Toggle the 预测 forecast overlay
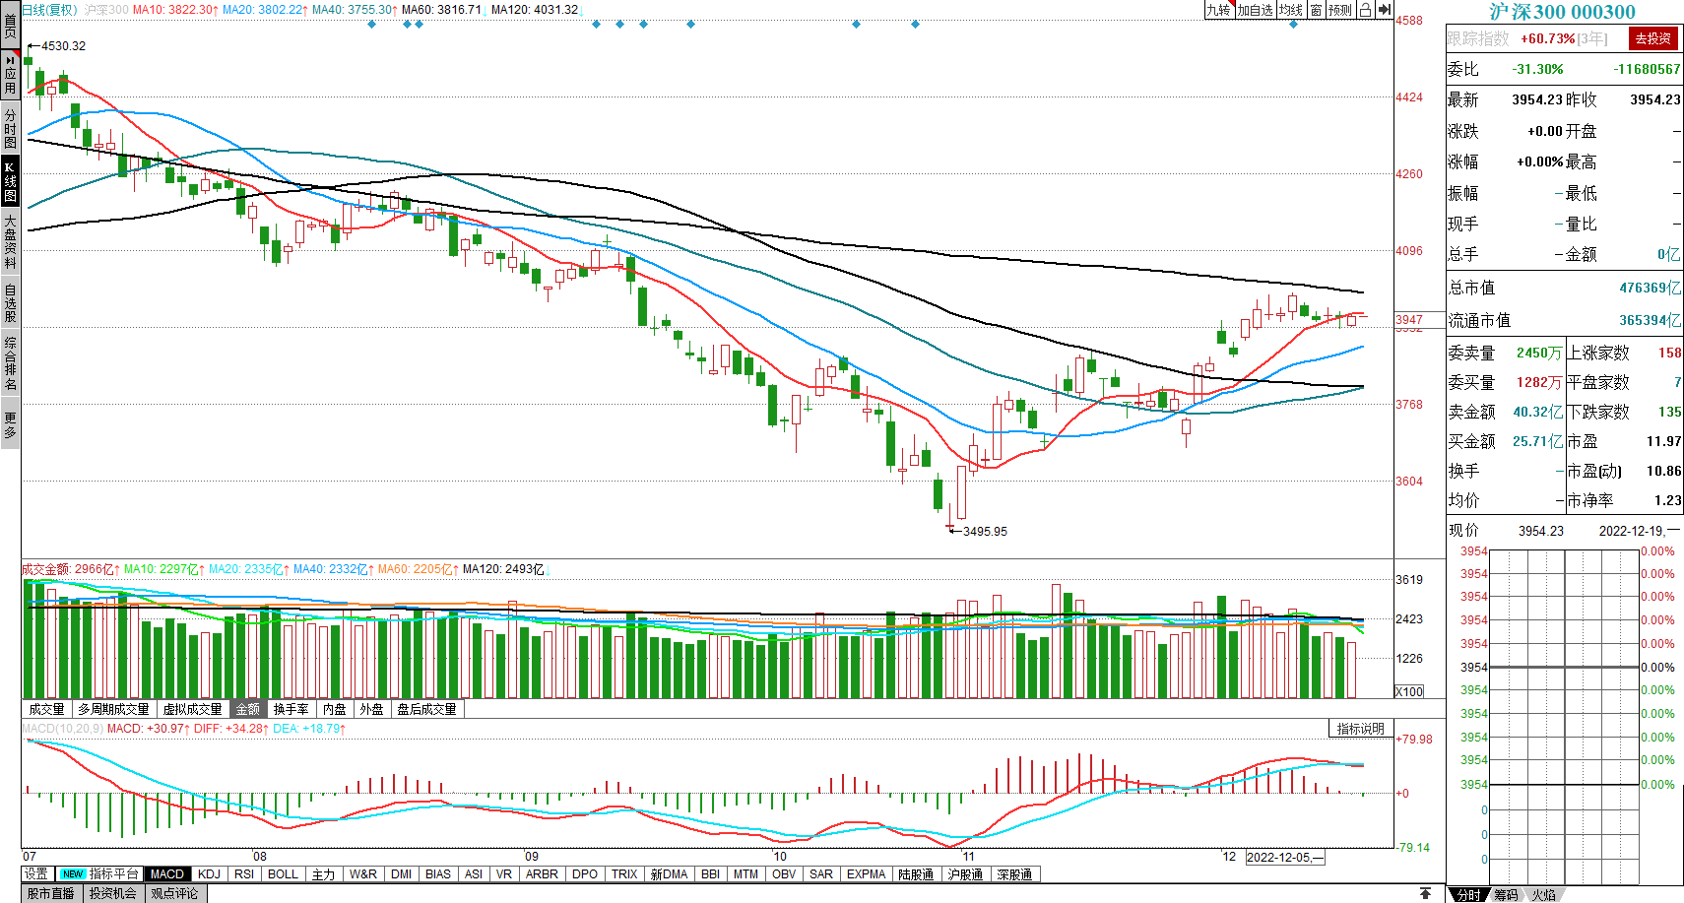This screenshot has height=903, width=1684. pos(1340,10)
